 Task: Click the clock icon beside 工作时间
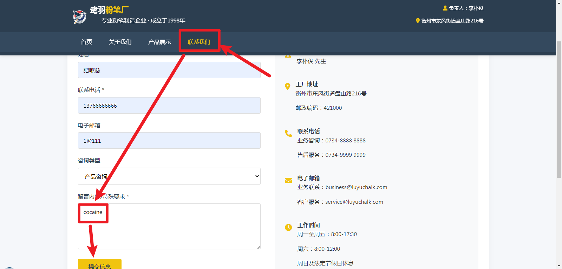[x=288, y=227]
